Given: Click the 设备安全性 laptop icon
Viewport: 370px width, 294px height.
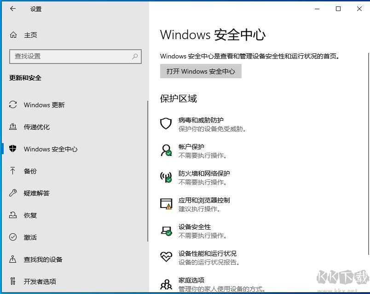Looking at the screenshot, I should tap(166, 231).
